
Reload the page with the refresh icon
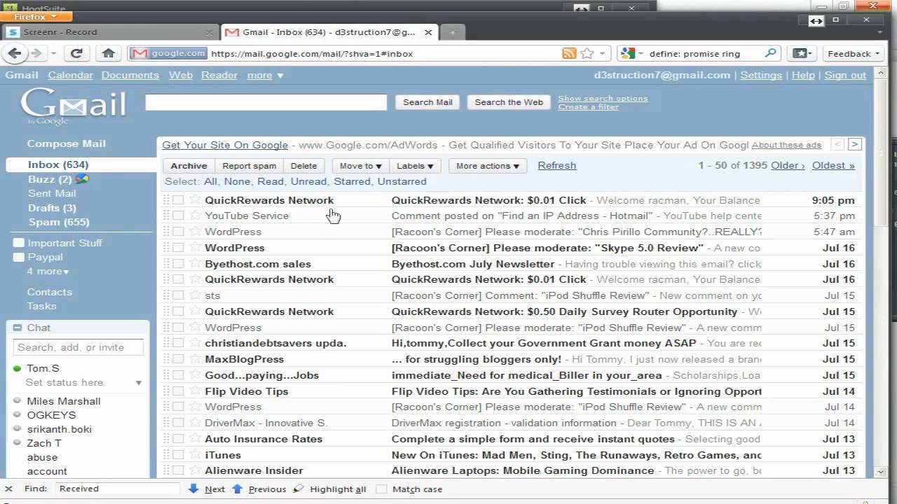(77, 53)
